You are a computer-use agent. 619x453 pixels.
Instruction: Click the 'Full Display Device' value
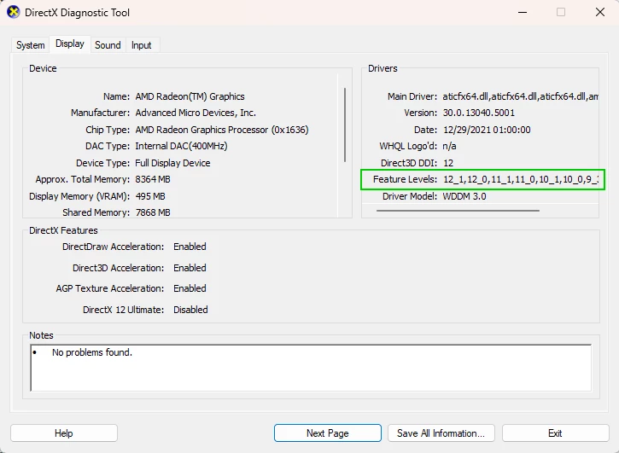pos(172,163)
